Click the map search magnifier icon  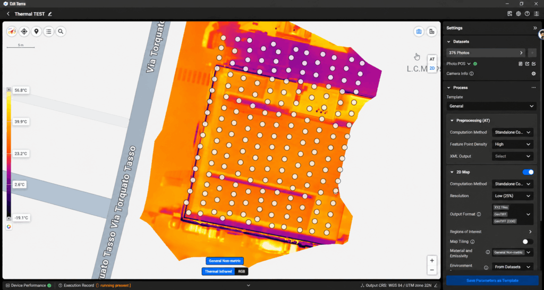click(x=61, y=31)
